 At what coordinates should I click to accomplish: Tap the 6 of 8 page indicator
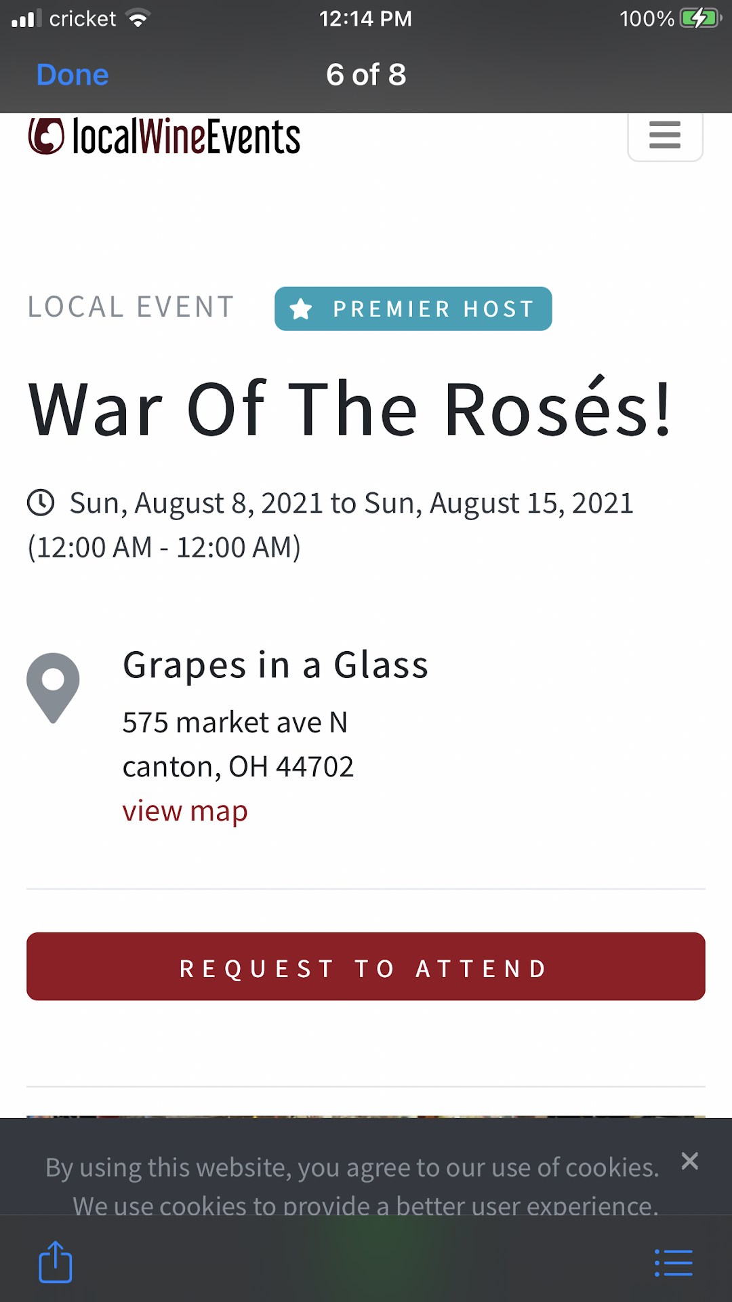pyautogui.click(x=366, y=75)
